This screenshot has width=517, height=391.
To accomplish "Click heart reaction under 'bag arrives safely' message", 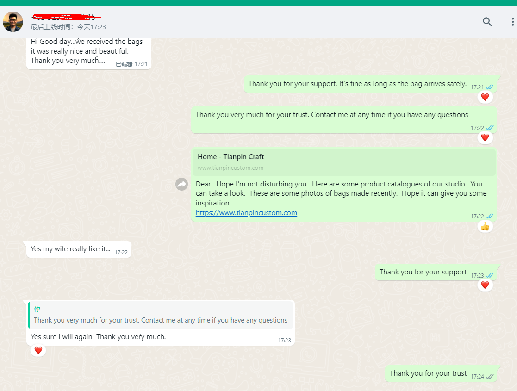I will 485,97.
